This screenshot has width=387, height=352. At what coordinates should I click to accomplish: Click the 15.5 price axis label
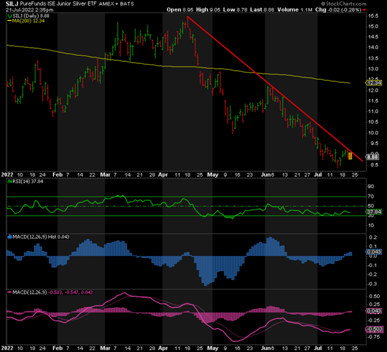tap(373, 15)
